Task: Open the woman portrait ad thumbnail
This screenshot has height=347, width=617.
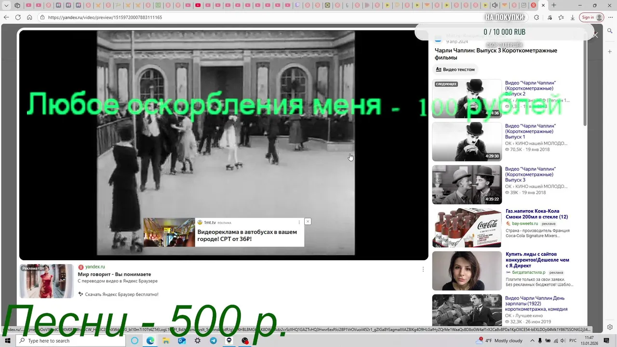Action: [x=467, y=271]
